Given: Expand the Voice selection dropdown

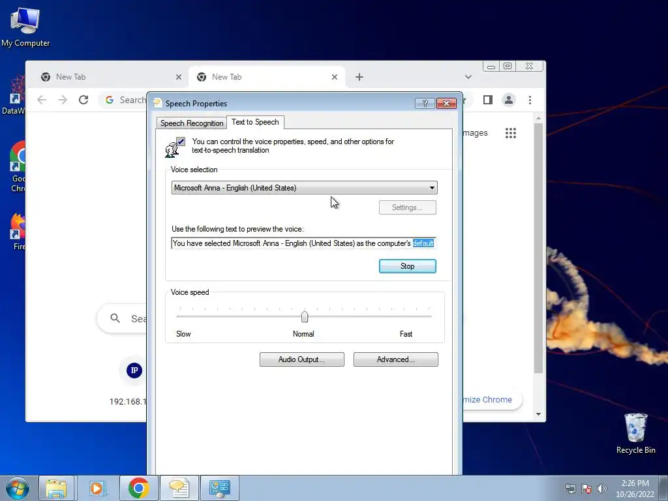Looking at the screenshot, I should (432, 188).
